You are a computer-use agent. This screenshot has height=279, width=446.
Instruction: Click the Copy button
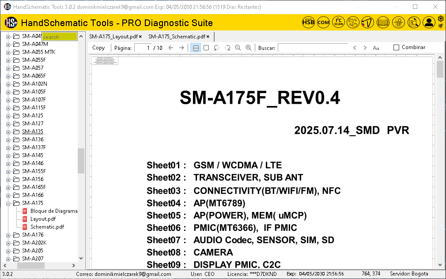(98, 48)
